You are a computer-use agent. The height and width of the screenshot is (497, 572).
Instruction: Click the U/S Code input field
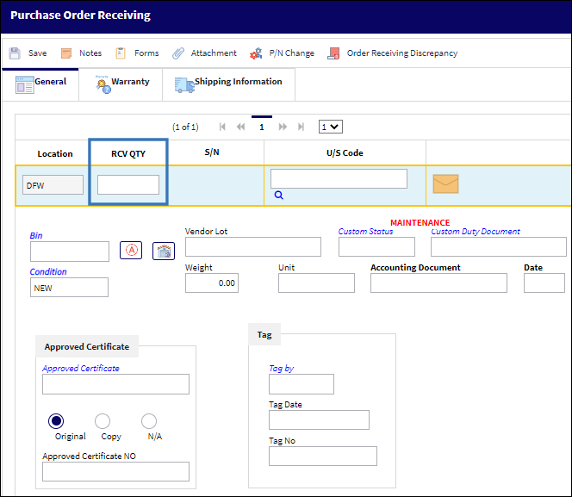(x=339, y=178)
